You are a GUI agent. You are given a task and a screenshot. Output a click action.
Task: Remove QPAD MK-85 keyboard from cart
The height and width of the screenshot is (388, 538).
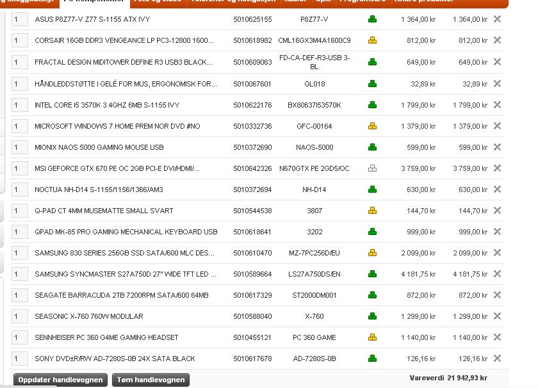(x=497, y=232)
